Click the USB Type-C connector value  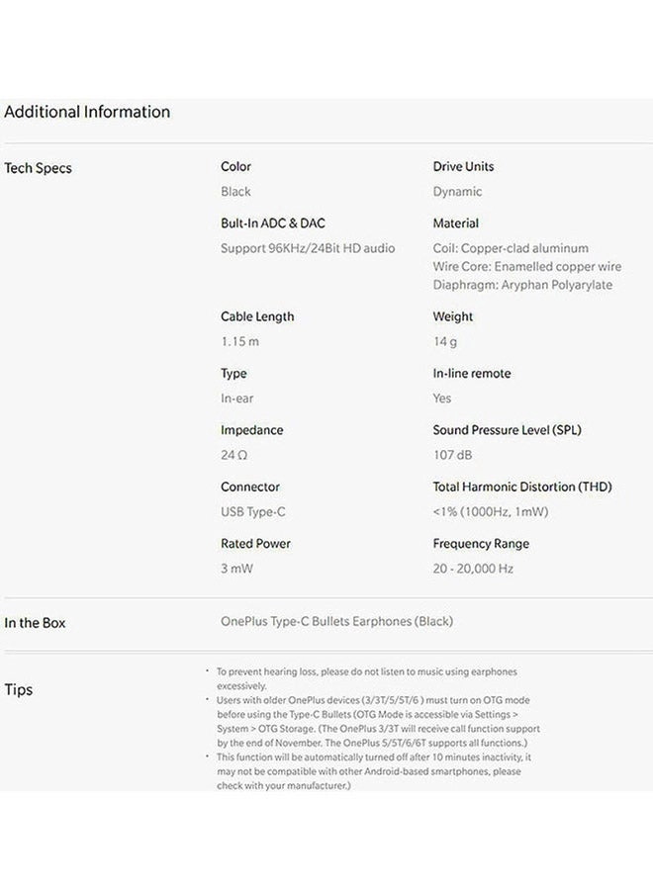point(253,511)
